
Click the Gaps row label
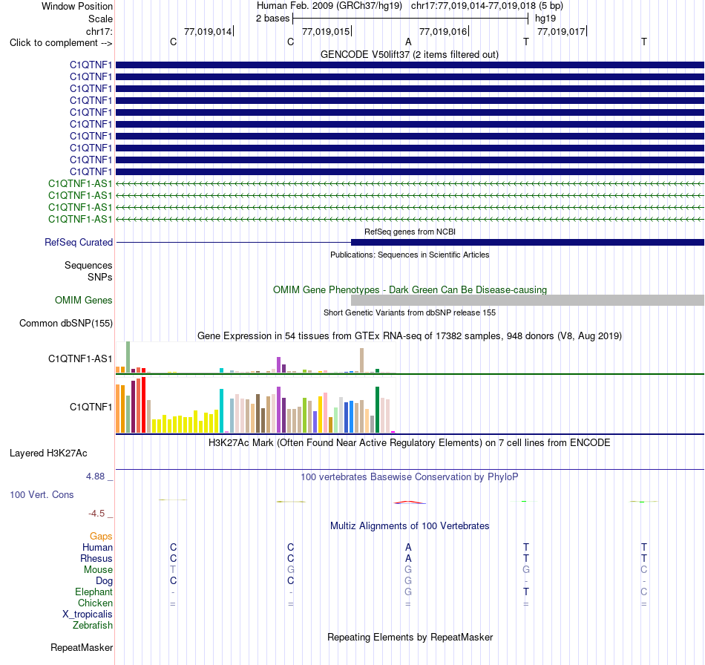101,536
